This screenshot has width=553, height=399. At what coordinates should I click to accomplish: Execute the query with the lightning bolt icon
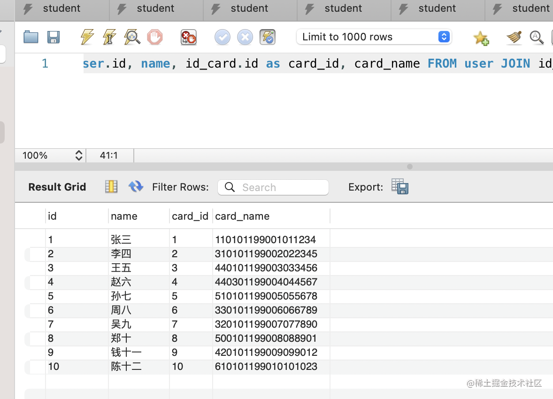pyautogui.click(x=87, y=37)
